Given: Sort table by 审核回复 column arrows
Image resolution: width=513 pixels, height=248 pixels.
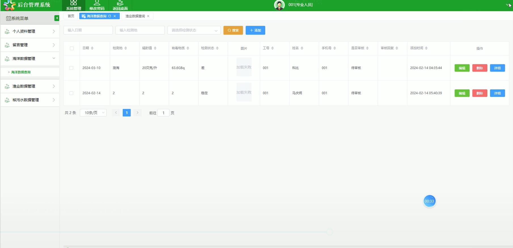Looking at the screenshot, I should (x=397, y=48).
